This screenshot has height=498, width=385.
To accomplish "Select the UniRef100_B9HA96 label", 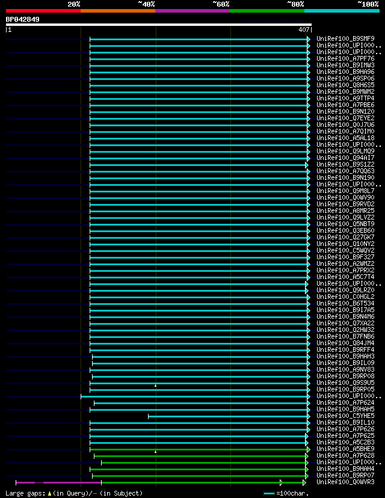I will coord(345,72).
